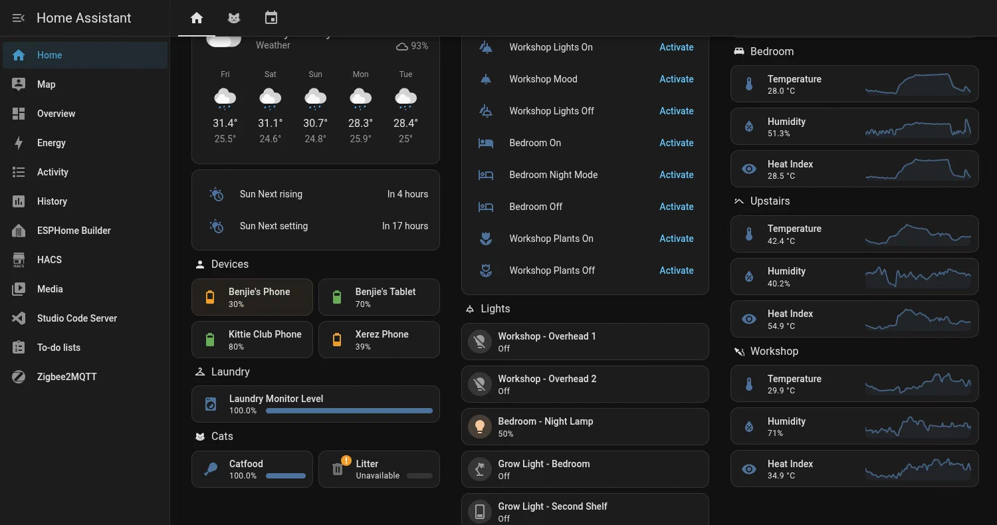Image resolution: width=997 pixels, height=525 pixels.
Task: Click the Sun Next setting icon
Action: (x=217, y=226)
